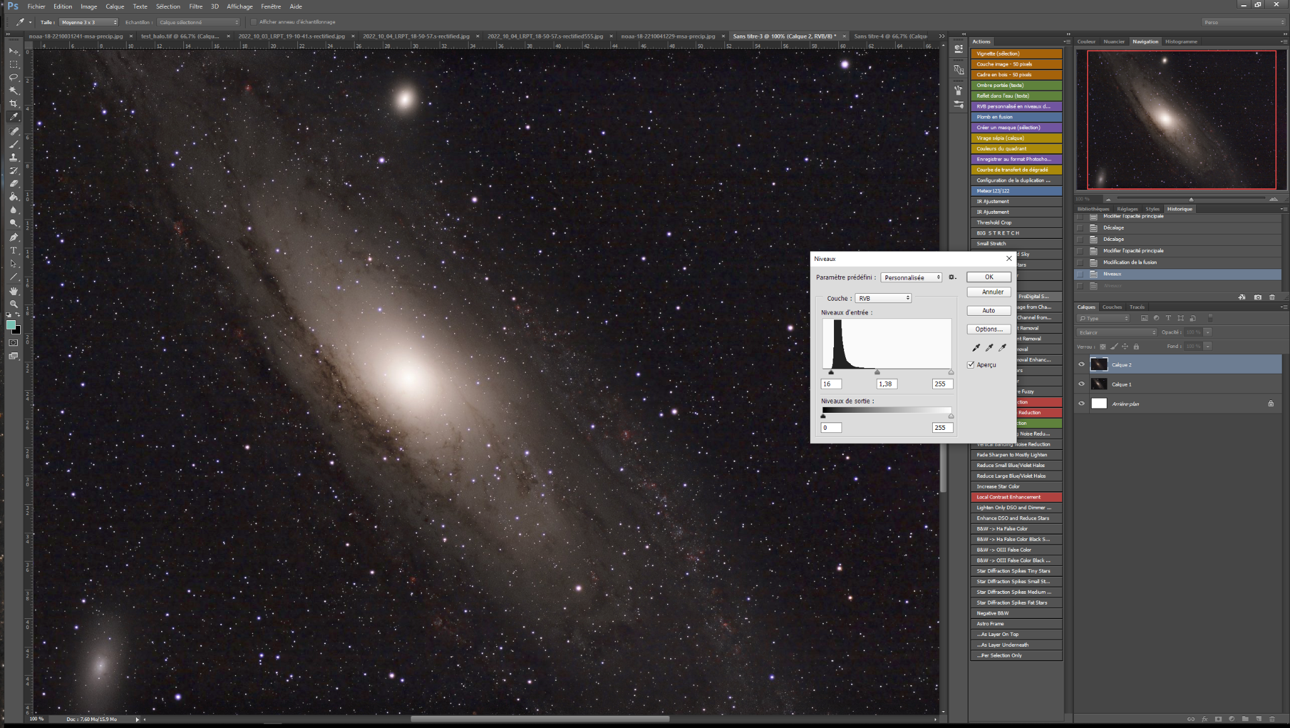Expand the Opacité slider dropdown arrow
This screenshot has height=728, width=1290.
click(1207, 332)
